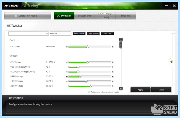The height and width of the screenshot is (118, 180).
Task: Apply the overclocking changes
Action: click(140, 90)
